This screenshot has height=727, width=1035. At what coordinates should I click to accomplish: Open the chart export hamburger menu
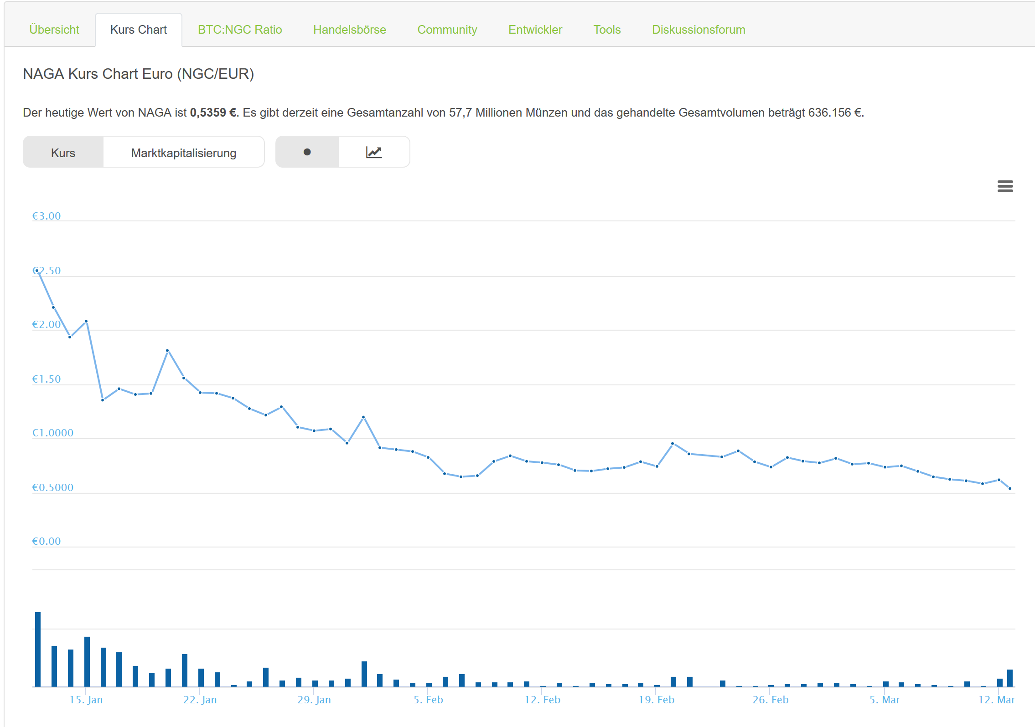click(x=1005, y=187)
